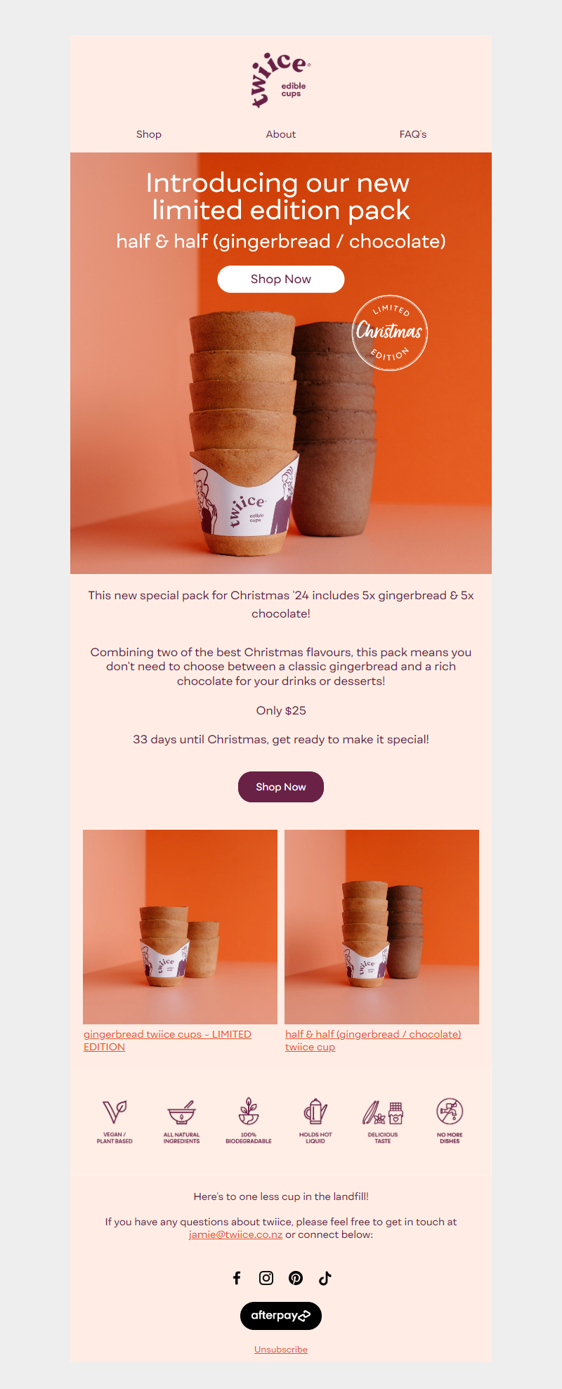Open the About navigation item
Screen dimensions: 562x1389
pyautogui.click(x=281, y=134)
